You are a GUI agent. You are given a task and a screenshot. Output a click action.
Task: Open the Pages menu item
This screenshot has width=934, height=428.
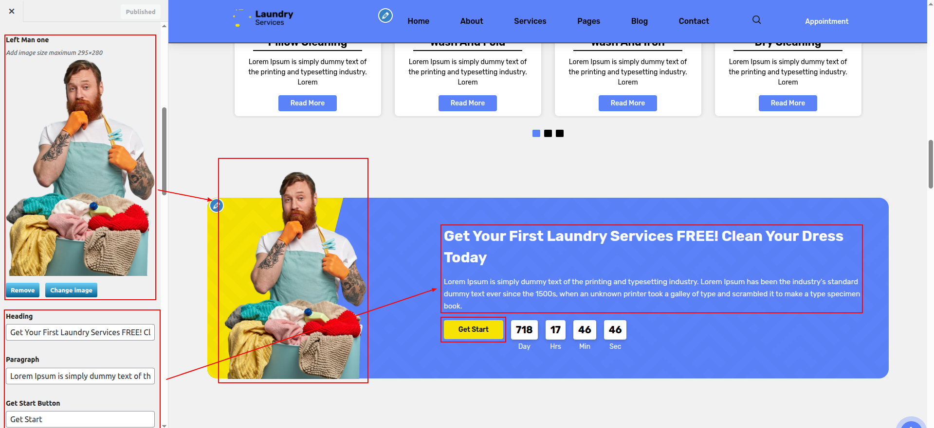tap(588, 21)
